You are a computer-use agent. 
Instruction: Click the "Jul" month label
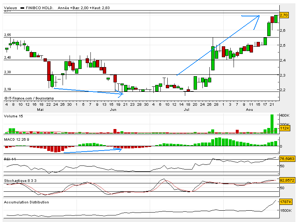(x=186, y=110)
